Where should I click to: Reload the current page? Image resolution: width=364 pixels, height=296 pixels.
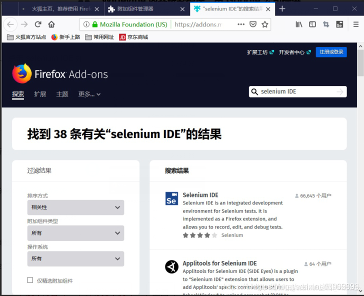(x=38, y=24)
